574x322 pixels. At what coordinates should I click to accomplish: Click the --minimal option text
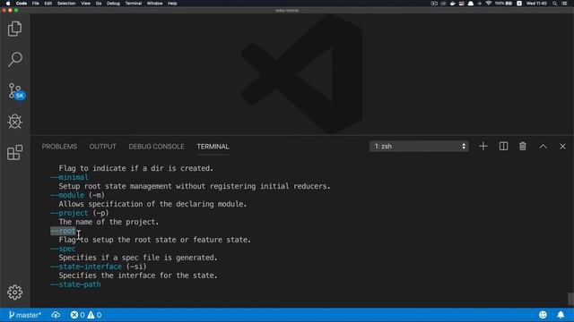click(x=70, y=177)
